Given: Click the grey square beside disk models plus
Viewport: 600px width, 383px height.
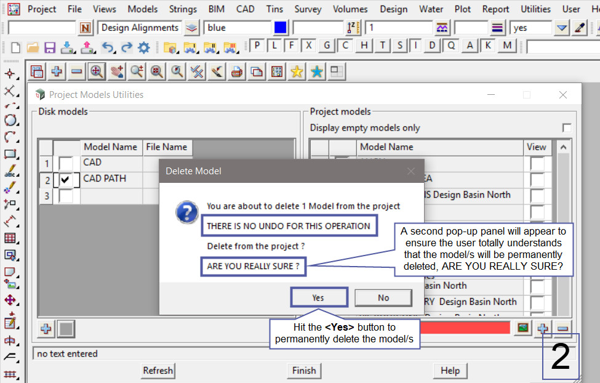Looking at the screenshot, I should [66, 329].
